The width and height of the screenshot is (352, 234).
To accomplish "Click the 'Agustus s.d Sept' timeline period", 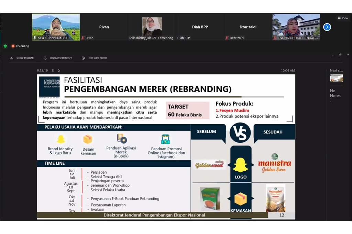I will (x=71, y=187).
